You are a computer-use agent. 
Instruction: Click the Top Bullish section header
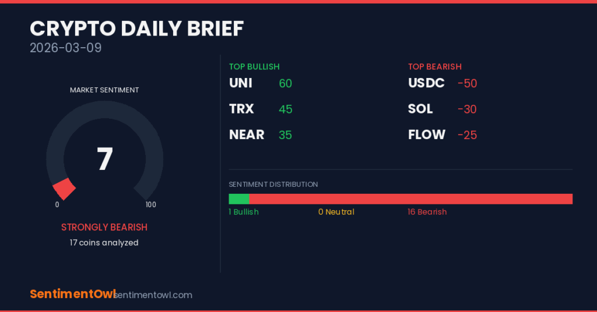pyautogui.click(x=254, y=67)
